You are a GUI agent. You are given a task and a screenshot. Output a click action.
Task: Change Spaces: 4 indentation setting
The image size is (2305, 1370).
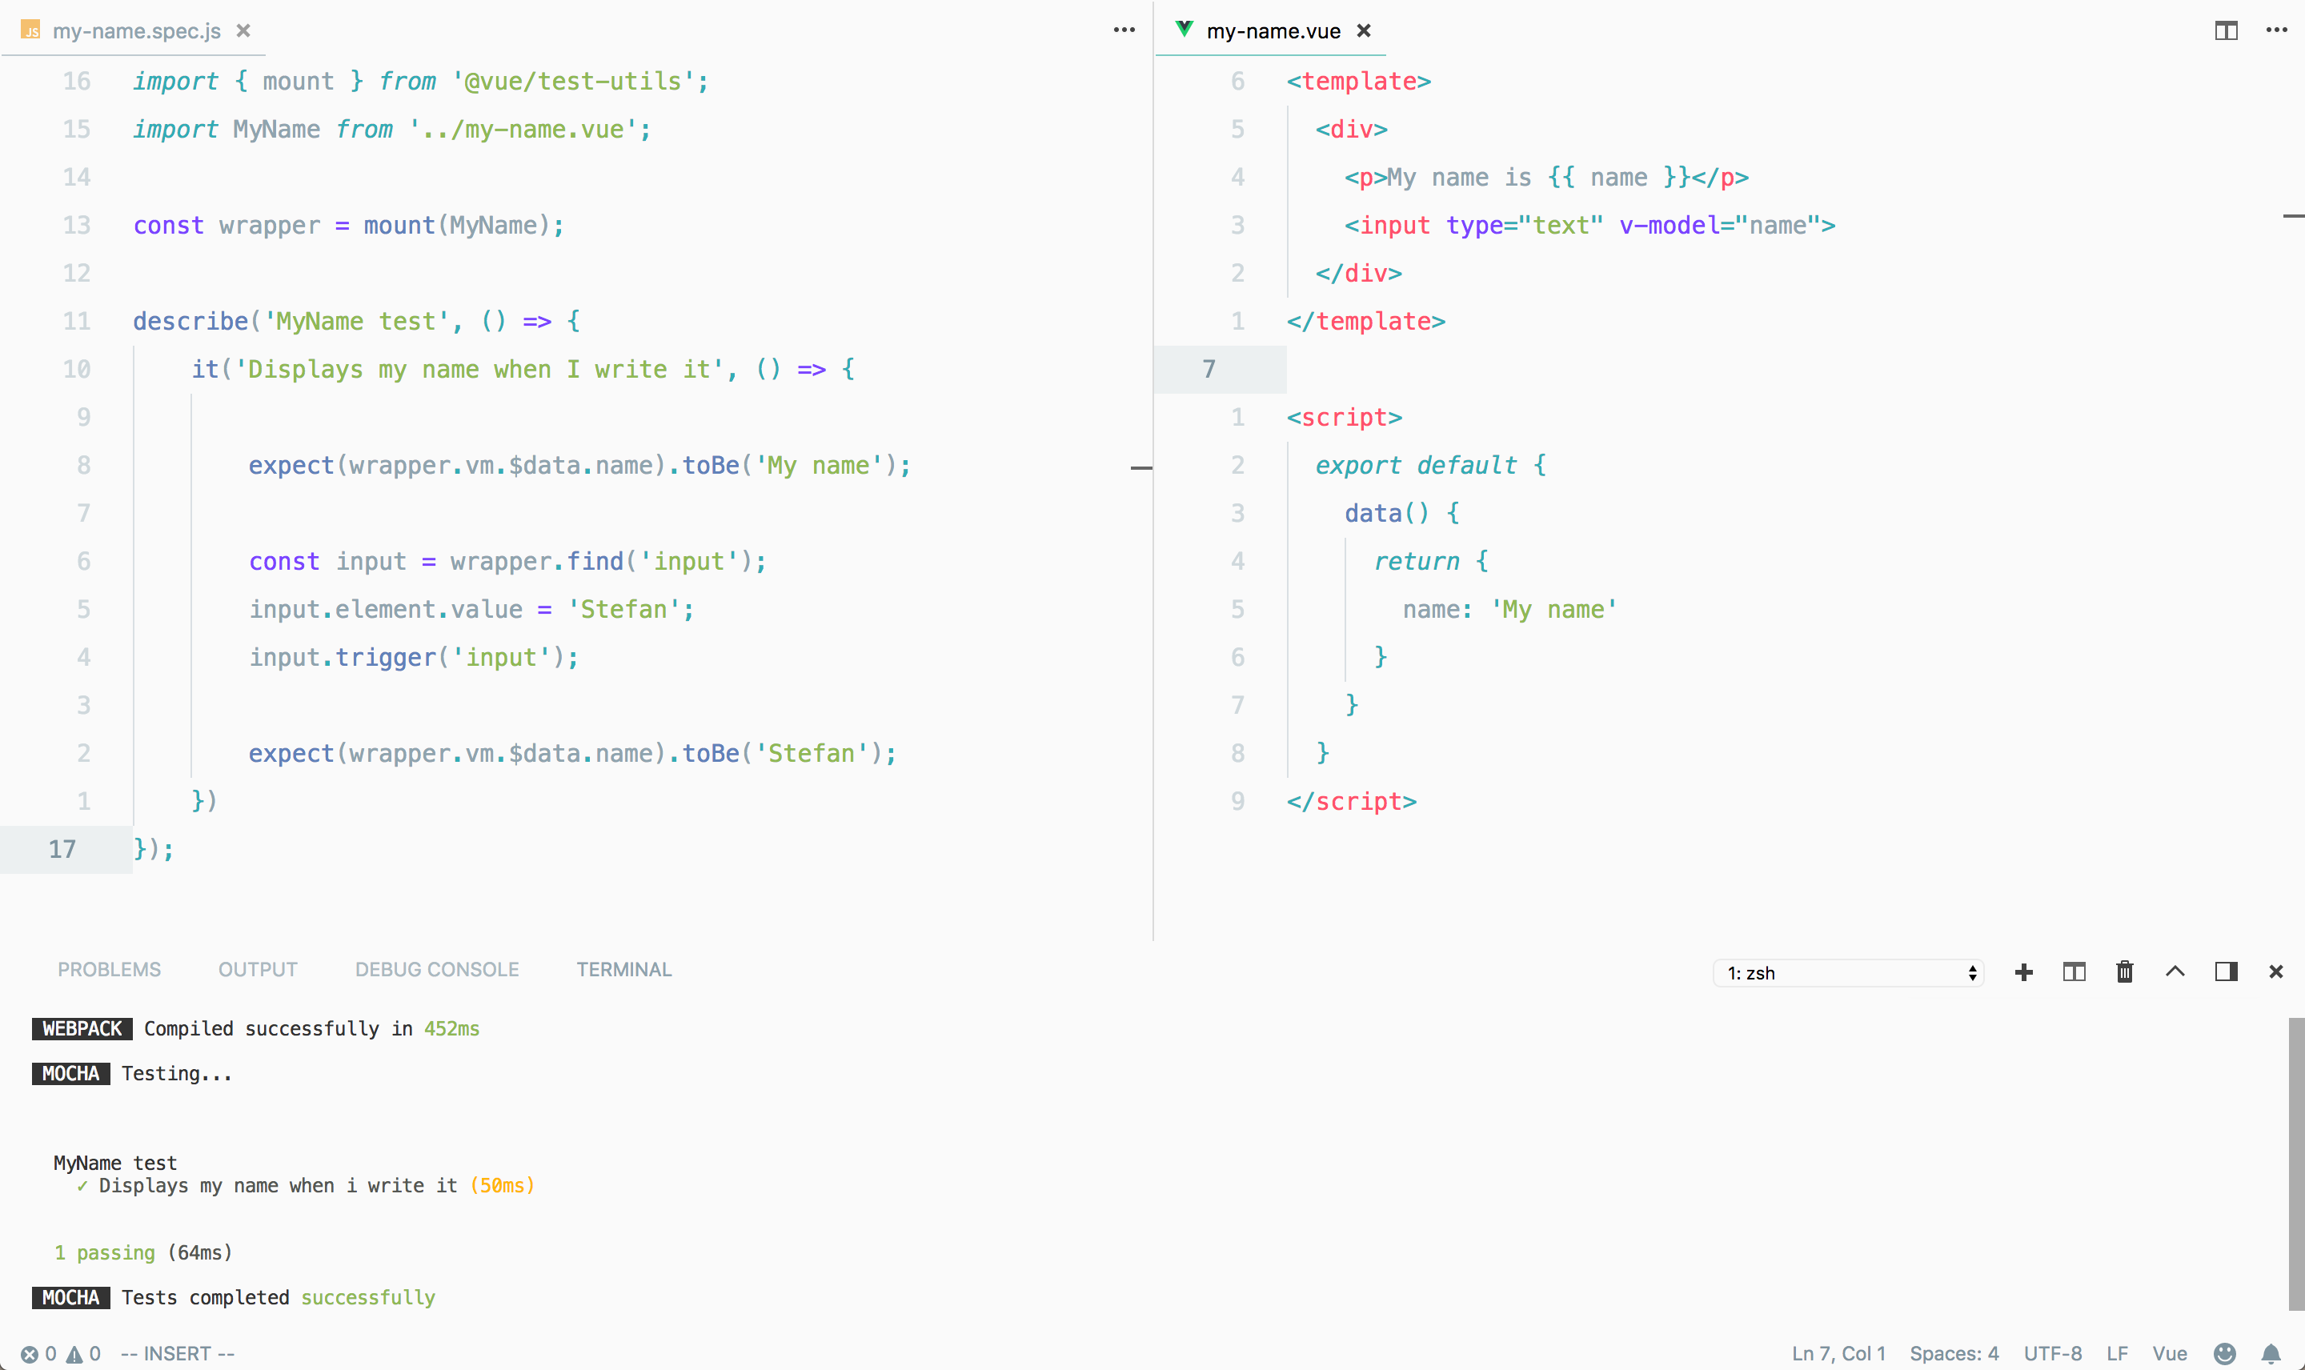(x=1954, y=1353)
